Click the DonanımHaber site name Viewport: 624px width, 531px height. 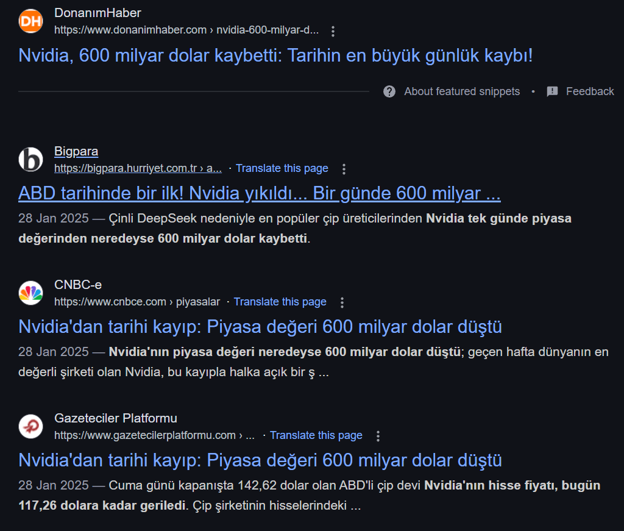coord(97,13)
